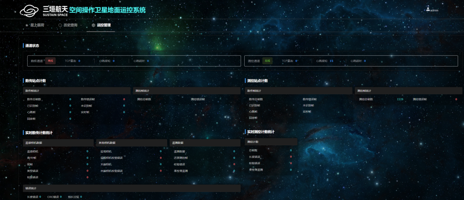Open the admin account menu

click(x=432, y=10)
